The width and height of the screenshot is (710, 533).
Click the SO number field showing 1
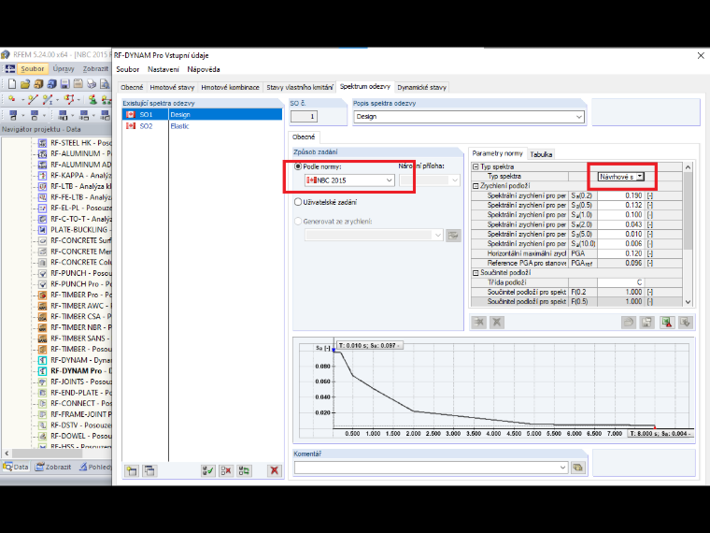point(304,117)
